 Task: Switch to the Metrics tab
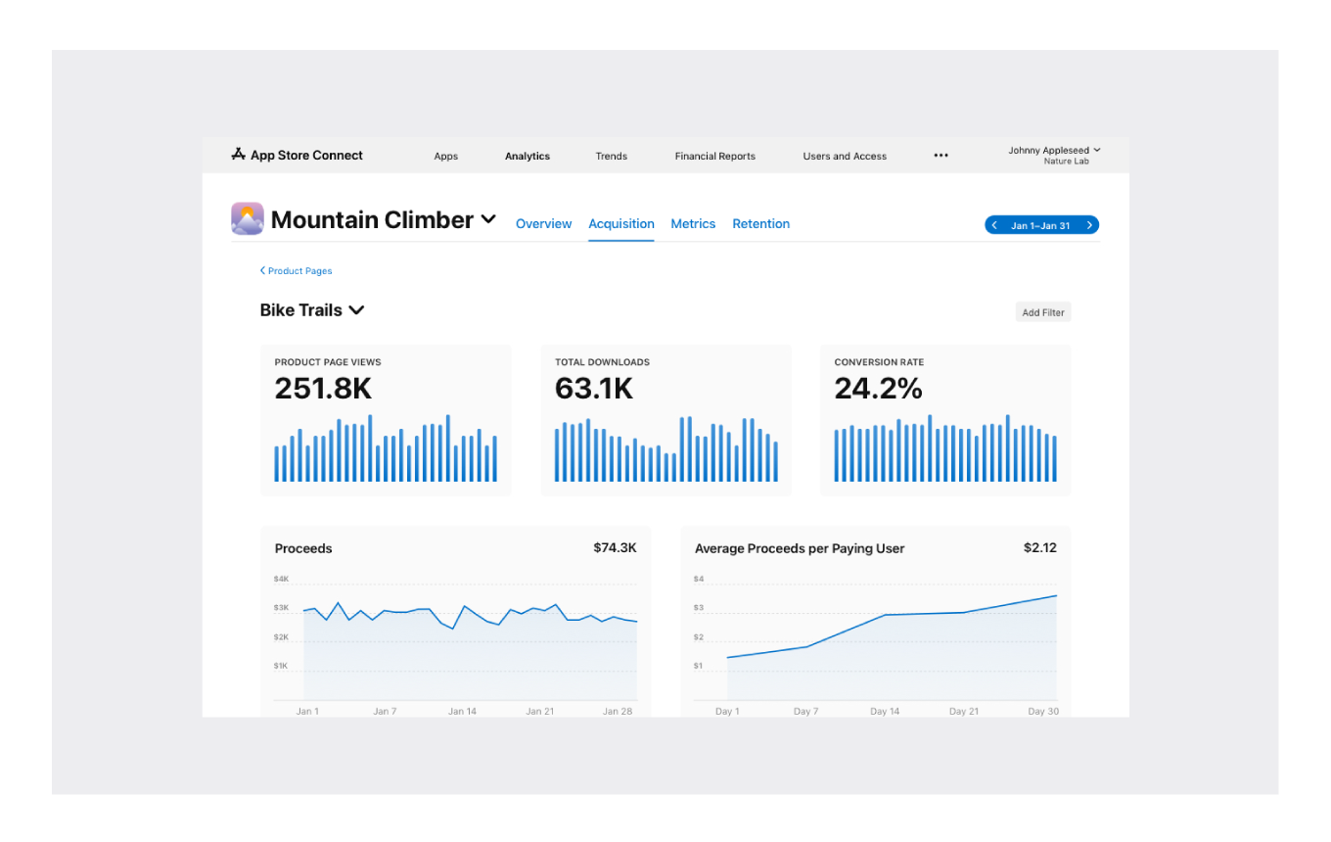(x=693, y=224)
